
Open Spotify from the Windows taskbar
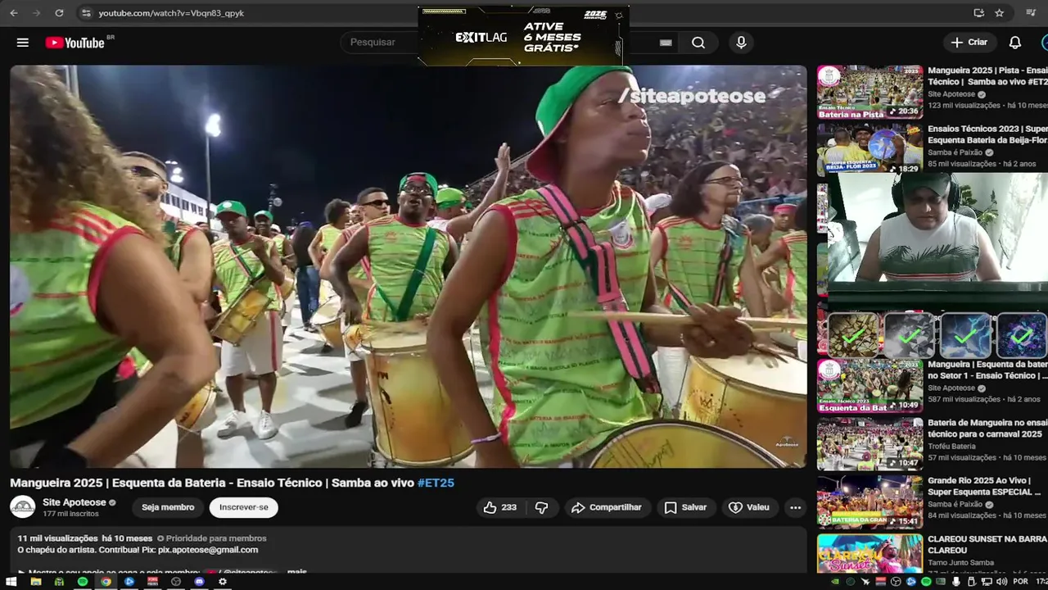[82, 582]
